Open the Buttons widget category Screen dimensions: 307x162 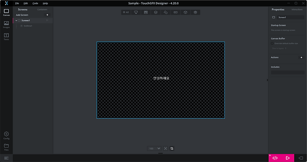(x=136, y=12)
